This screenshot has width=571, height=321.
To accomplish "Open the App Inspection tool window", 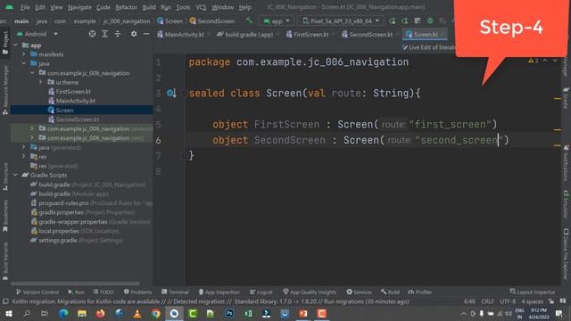I will pyautogui.click(x=219, y=292).
